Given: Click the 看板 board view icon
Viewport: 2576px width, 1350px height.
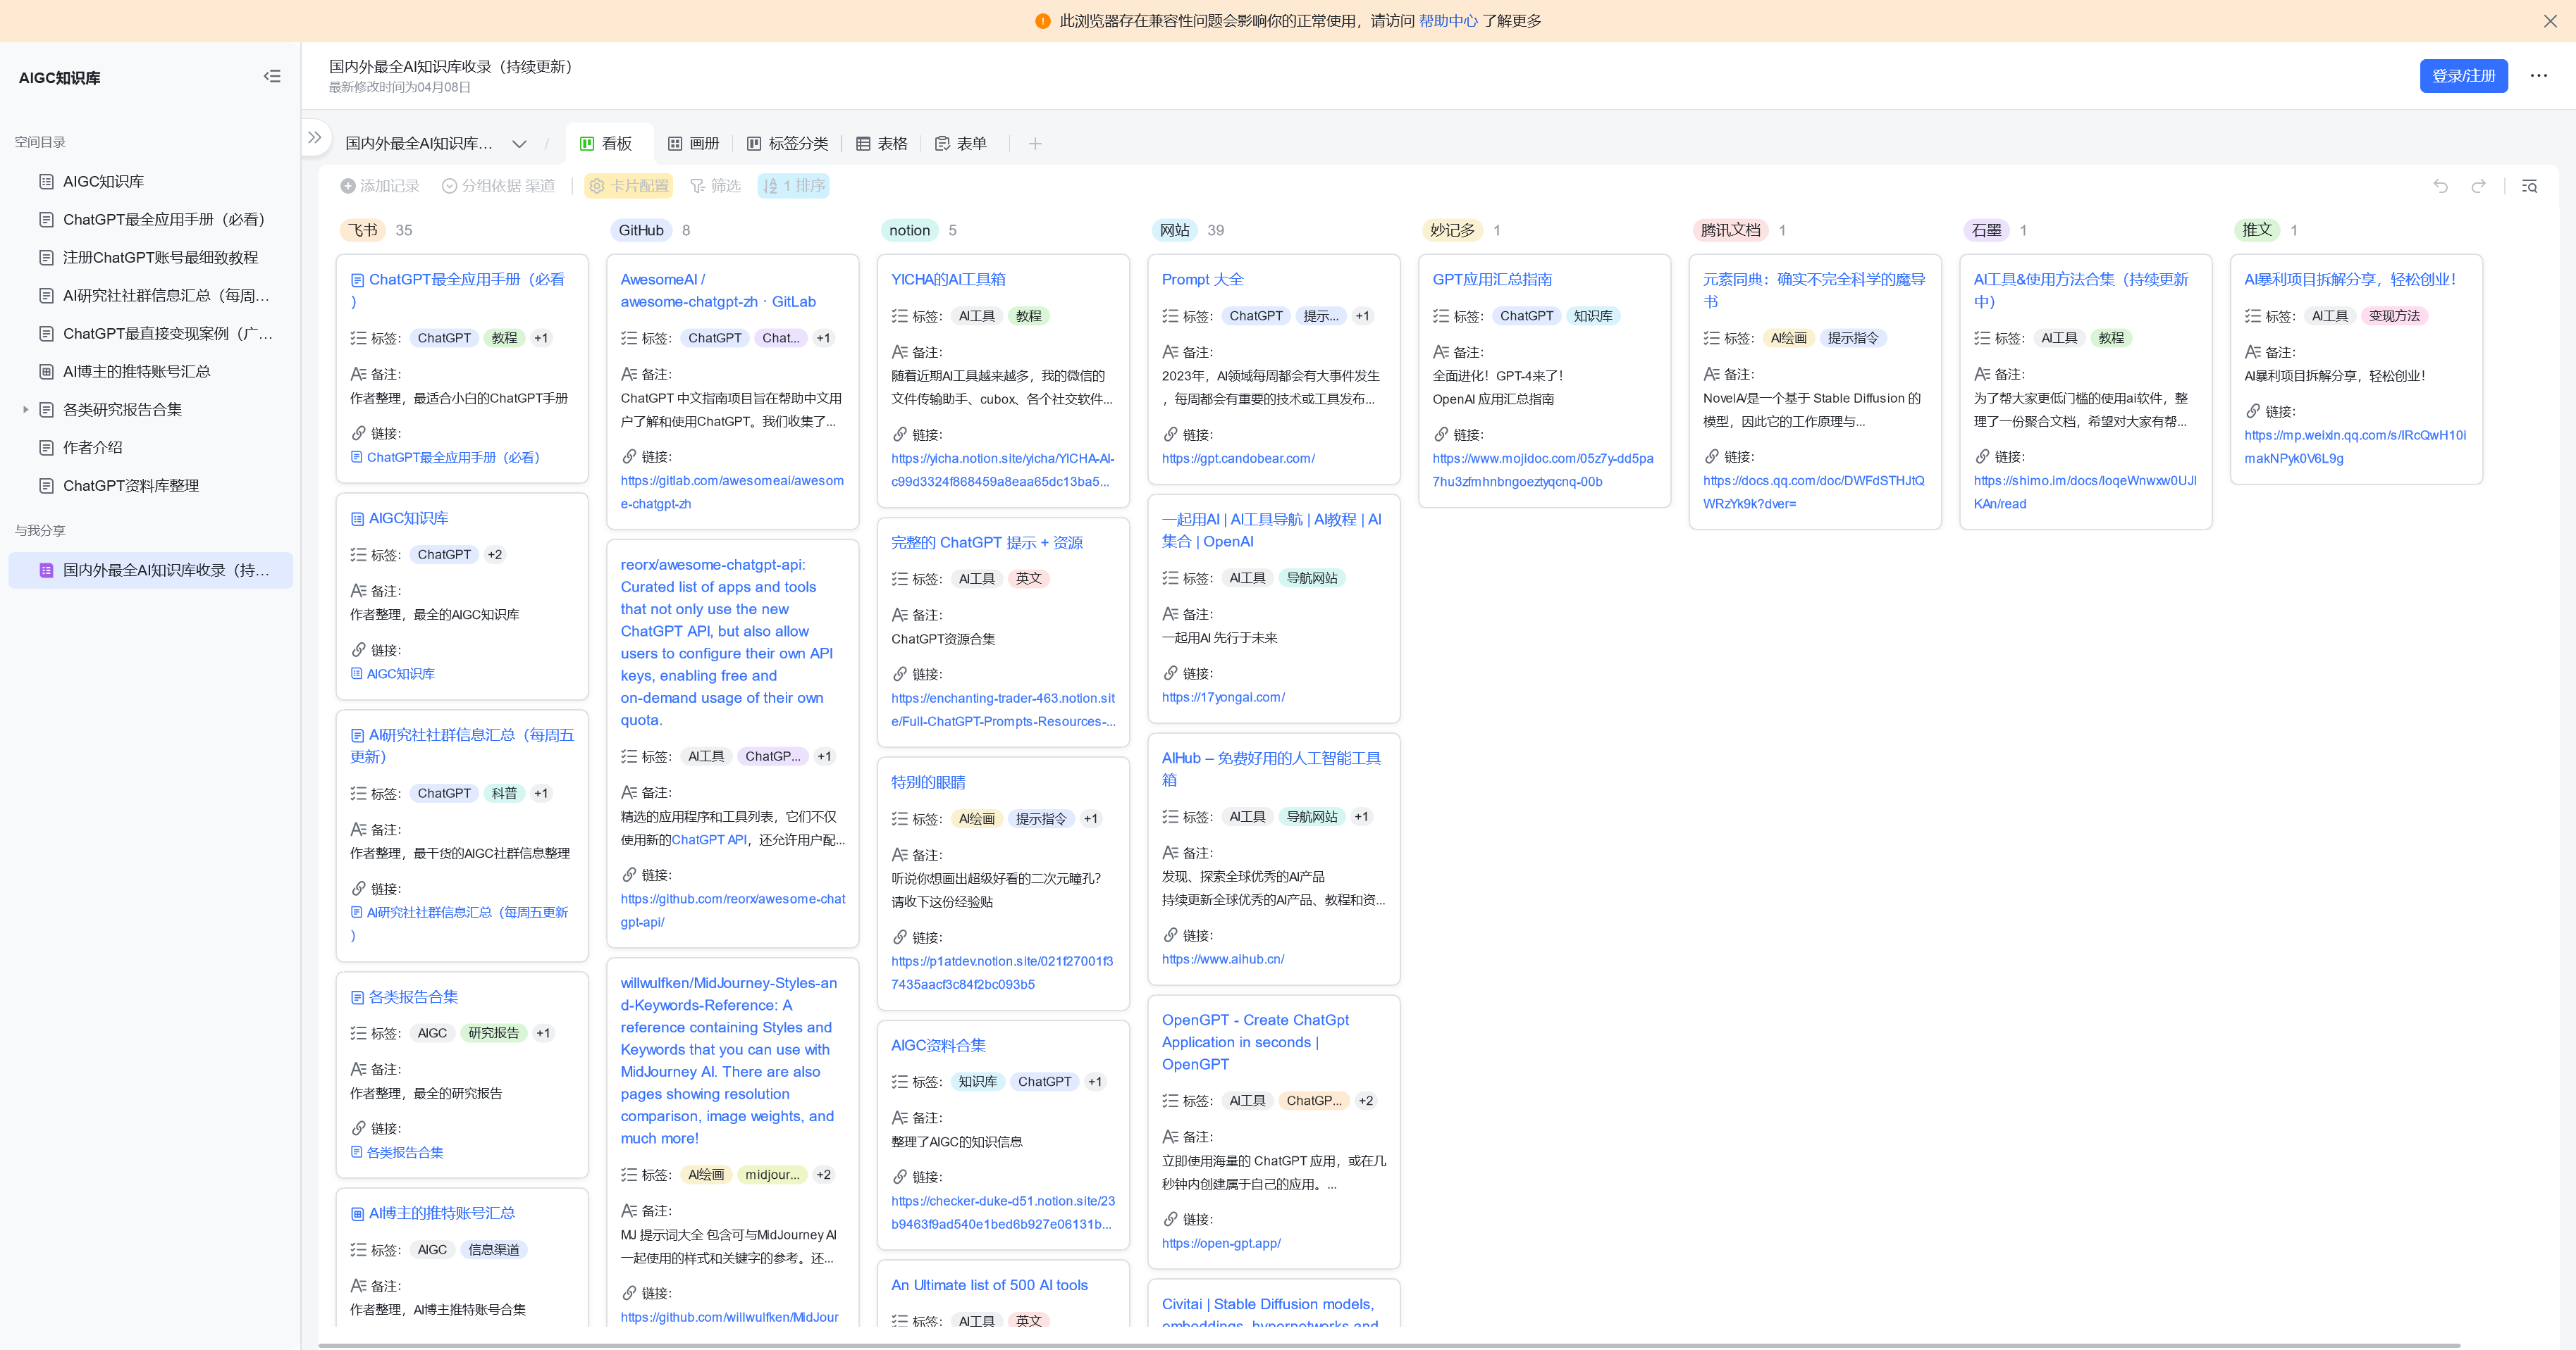Looking at the screenshot, I should [586, 143].
